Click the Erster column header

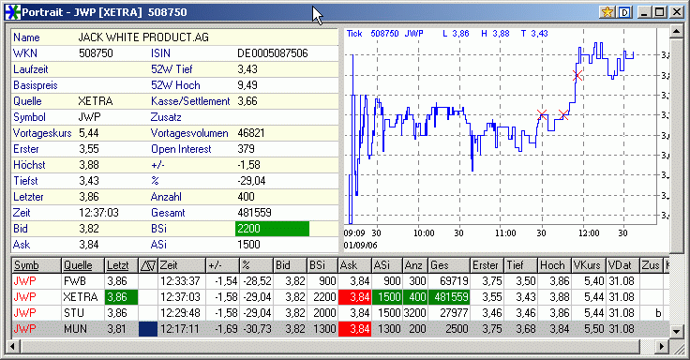click(487, 265)
